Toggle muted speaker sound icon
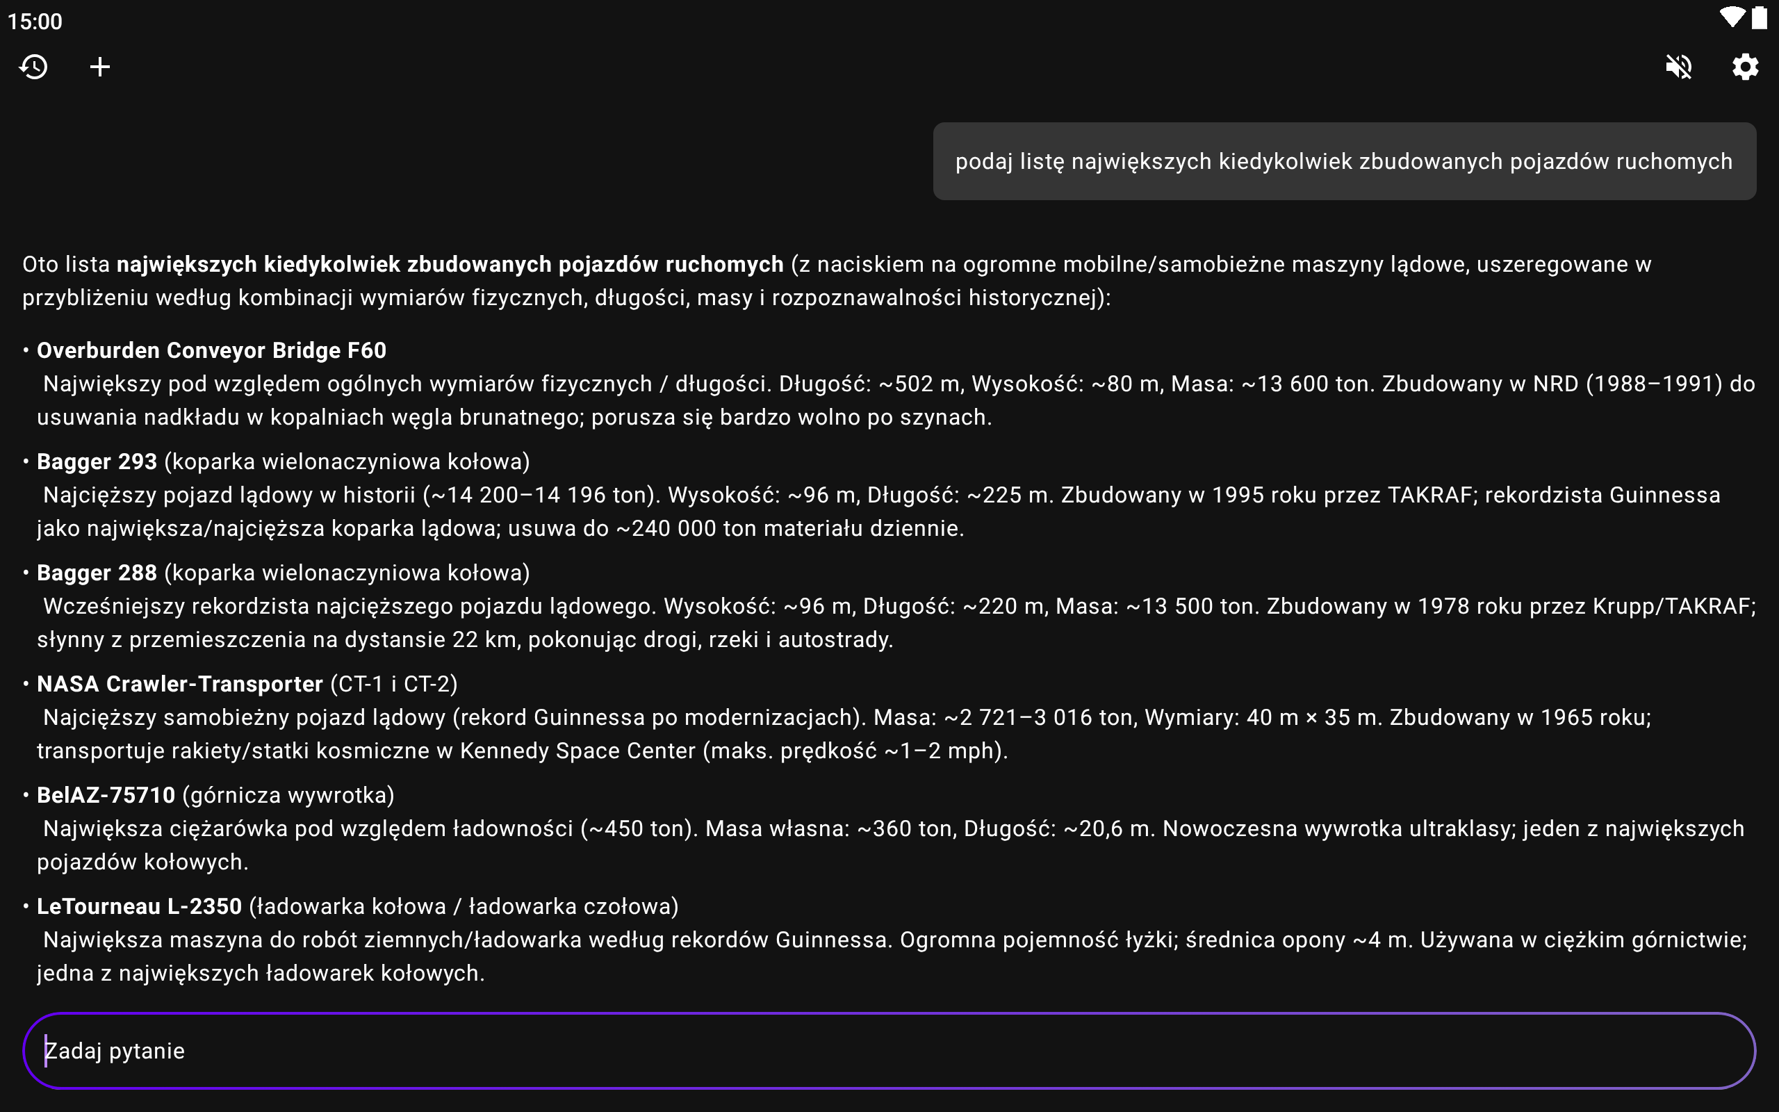This screenshot has width=1779, height=1112. tap(1678, 67)
